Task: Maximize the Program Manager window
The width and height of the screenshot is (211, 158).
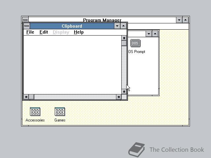Action: 185,20
